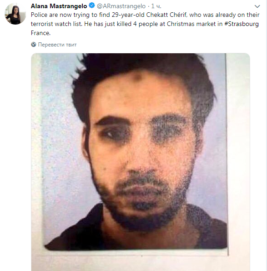Click the name 'Chekatt Chérif' in tweet text
Image resolution: width=267 pixels, height=271 pixels.
click(x=167, y=15)
